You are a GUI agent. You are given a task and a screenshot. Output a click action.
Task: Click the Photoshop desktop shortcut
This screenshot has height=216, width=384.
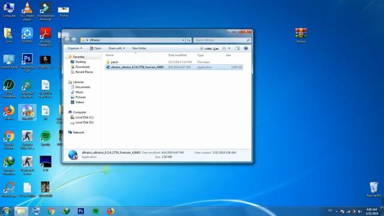click(x=27, y=62)
